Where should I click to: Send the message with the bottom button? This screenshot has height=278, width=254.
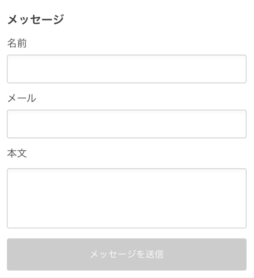click(127, 254)
